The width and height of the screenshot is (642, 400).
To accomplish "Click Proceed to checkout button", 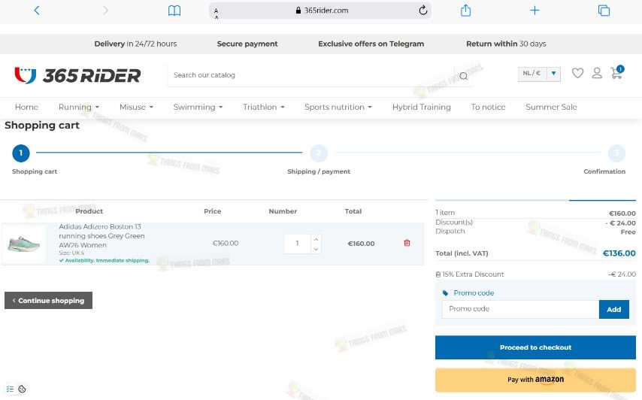I will [535, 347].
